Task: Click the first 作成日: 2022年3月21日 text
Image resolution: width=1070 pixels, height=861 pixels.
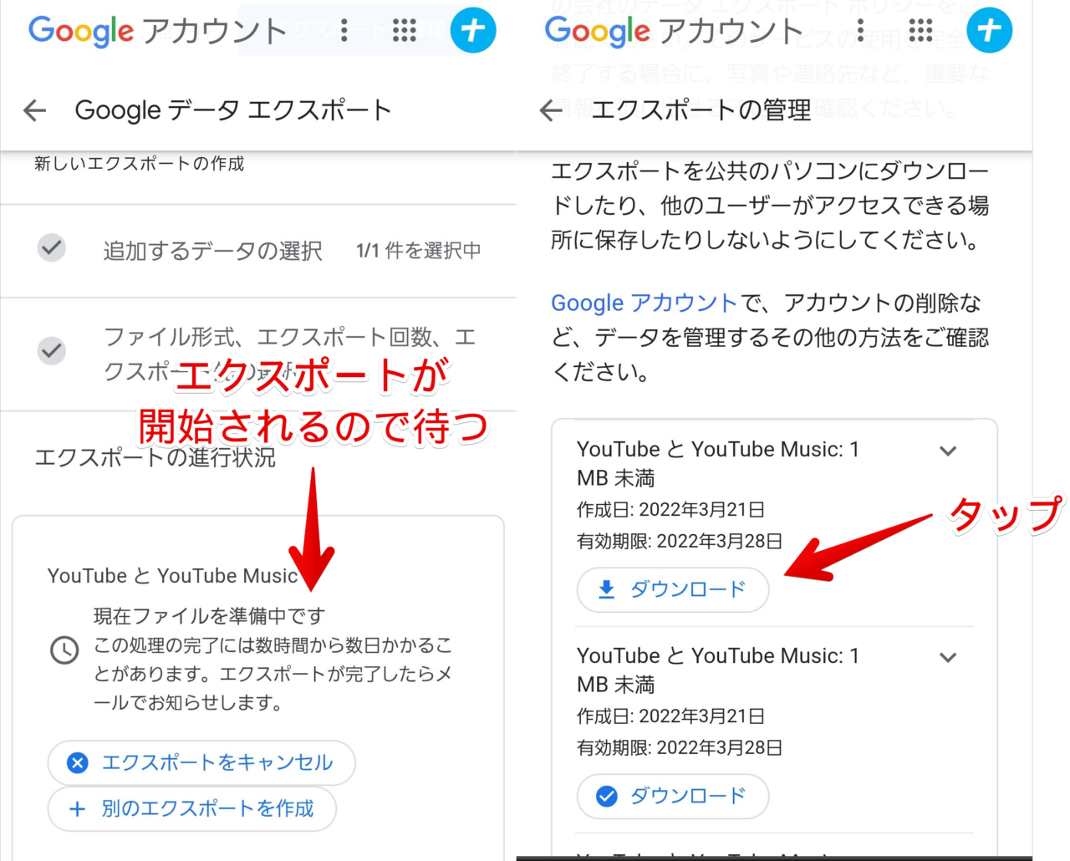Action: point(671,509)
